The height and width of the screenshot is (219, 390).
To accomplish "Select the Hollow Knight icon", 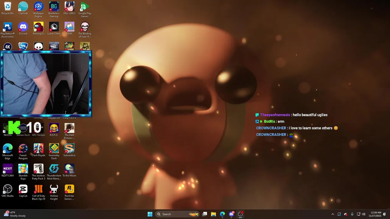I will click(54, 192).
